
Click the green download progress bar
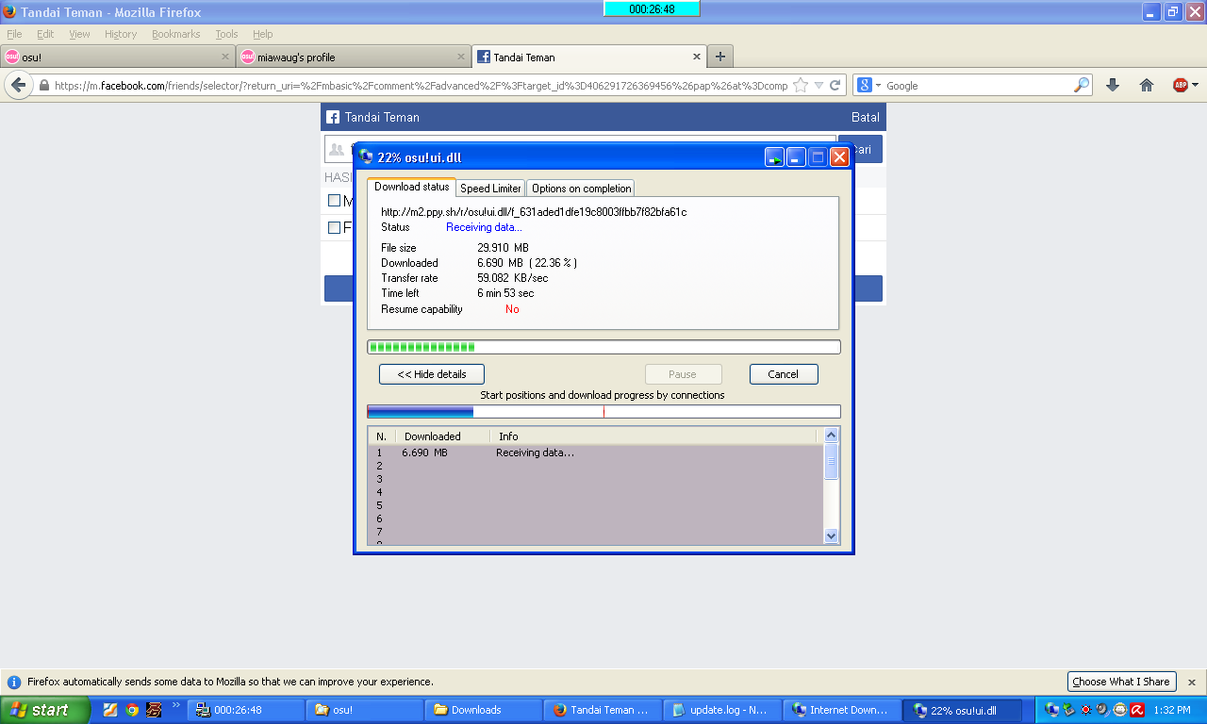[603, 347]
